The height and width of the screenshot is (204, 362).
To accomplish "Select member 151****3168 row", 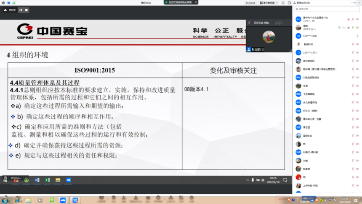I will point(327,36).
